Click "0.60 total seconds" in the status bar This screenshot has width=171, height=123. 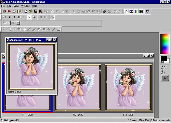click(160, 120)
